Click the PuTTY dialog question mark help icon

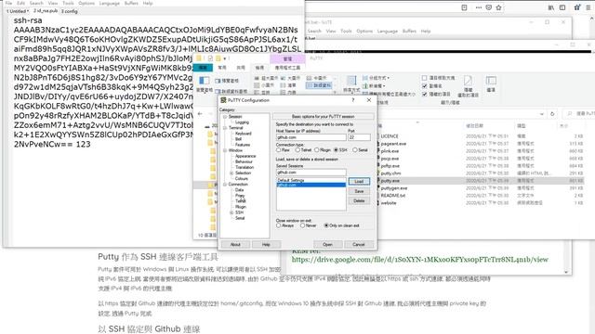coord(353,100)
